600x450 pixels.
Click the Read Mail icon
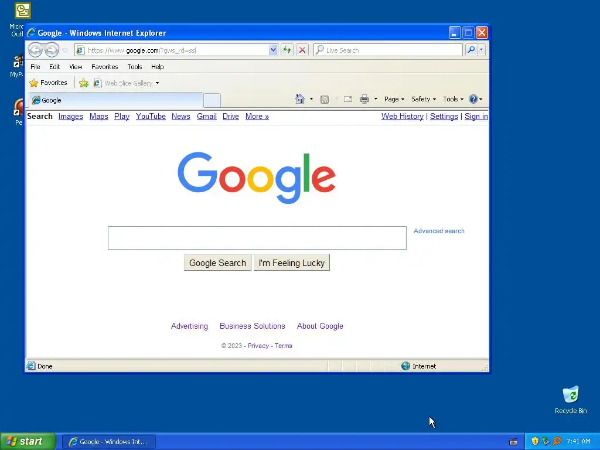coord(348,99)
